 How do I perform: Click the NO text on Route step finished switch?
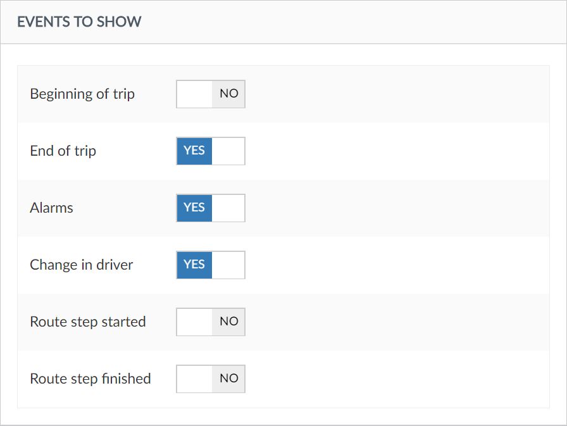tap(228, 379)
